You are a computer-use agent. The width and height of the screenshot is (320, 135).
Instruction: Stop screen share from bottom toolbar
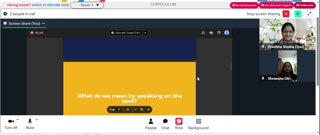point(179,124)
